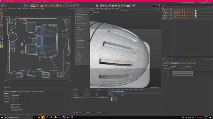Click the Position X input field
Image resolution: width=213 pixels, height=119 pixels.
(x=79, y=92)
